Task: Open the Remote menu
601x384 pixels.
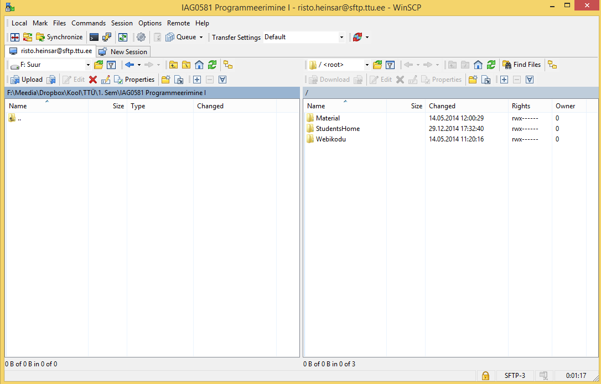Action: 178,23
